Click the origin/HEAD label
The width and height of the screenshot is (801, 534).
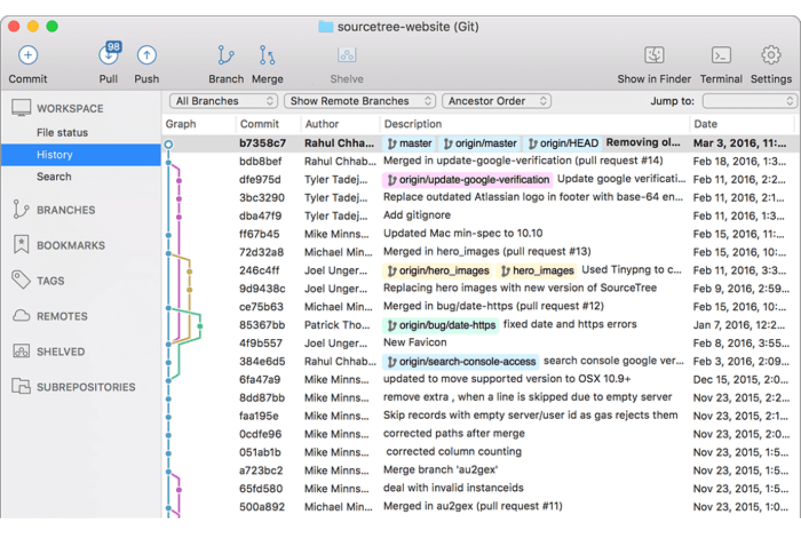coord(563,143)
